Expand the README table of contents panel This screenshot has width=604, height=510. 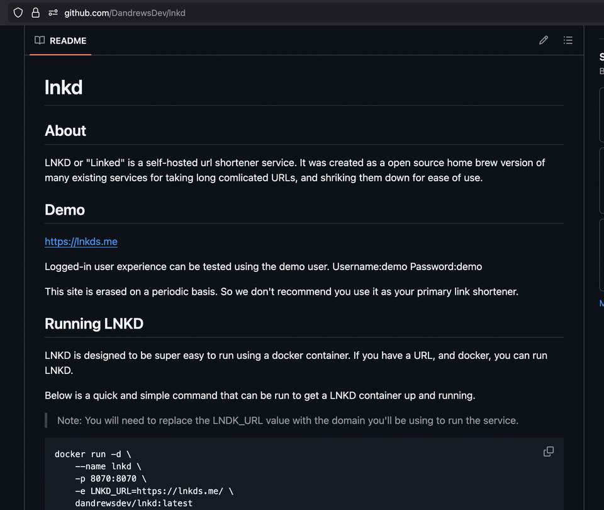(568, 40)
